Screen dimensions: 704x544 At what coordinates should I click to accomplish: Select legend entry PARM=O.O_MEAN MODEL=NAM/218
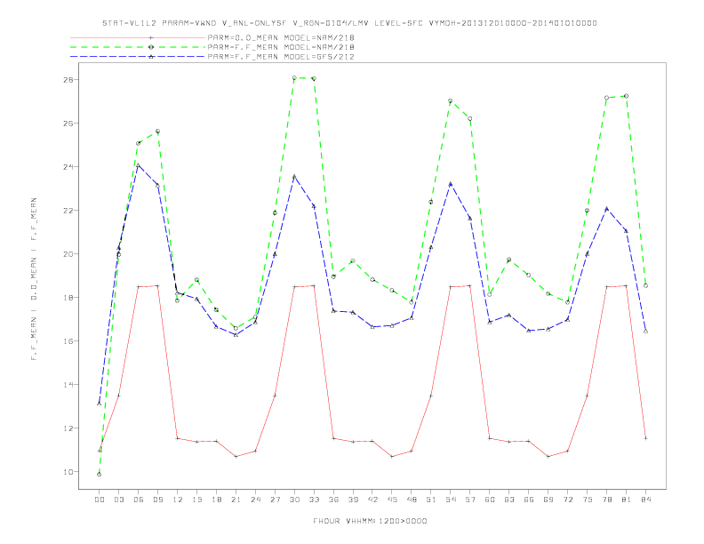click(x=281, y=37)
